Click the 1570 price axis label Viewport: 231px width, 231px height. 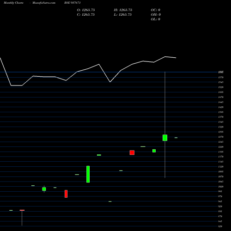pos(221,77)
